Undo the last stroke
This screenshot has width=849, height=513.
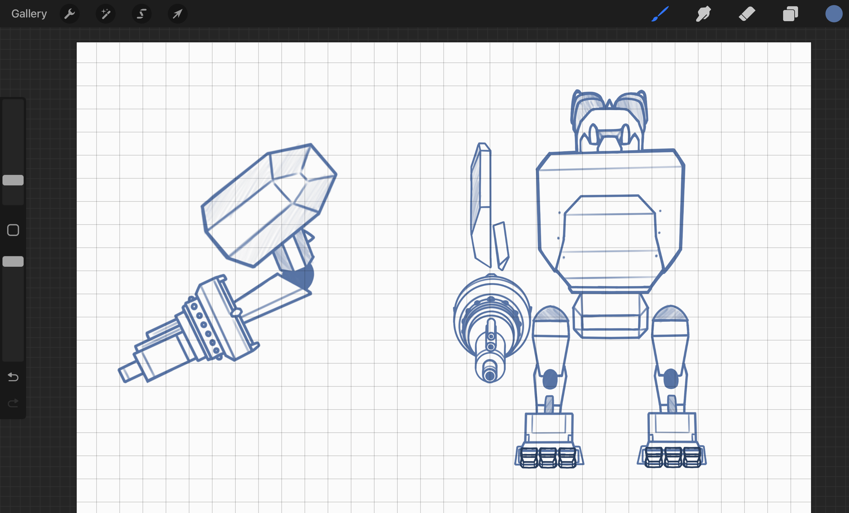[x=13, y=377]
